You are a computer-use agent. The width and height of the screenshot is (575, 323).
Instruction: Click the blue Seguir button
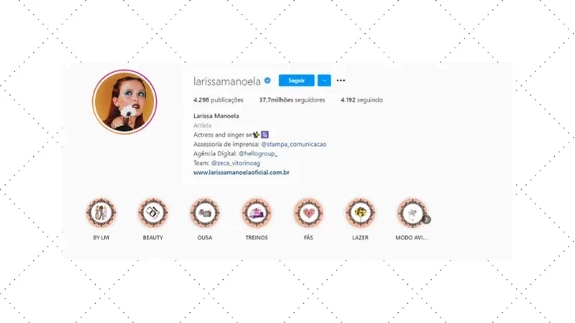point(296,81)
